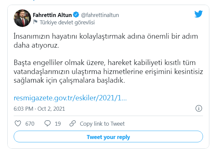
Task: Click the 19 replies count
Action: click(58, 124)
